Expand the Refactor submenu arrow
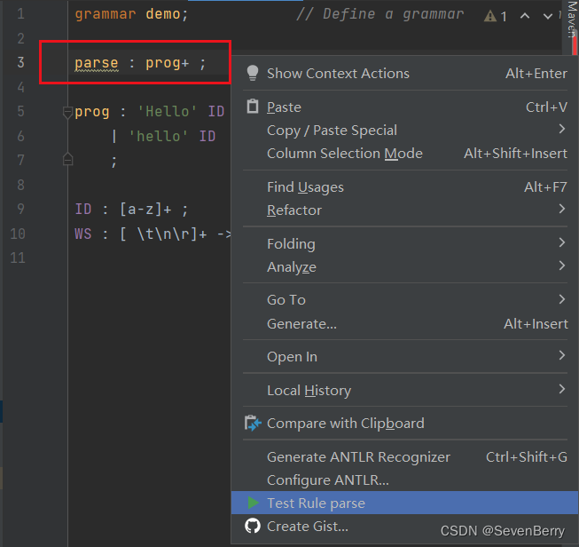 point(561,209)
